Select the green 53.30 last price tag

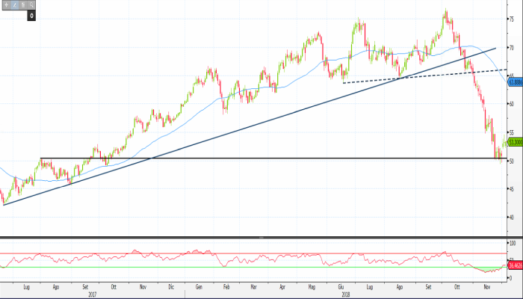(514, 141)
